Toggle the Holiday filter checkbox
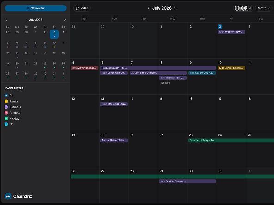 (x=6, y=118)
